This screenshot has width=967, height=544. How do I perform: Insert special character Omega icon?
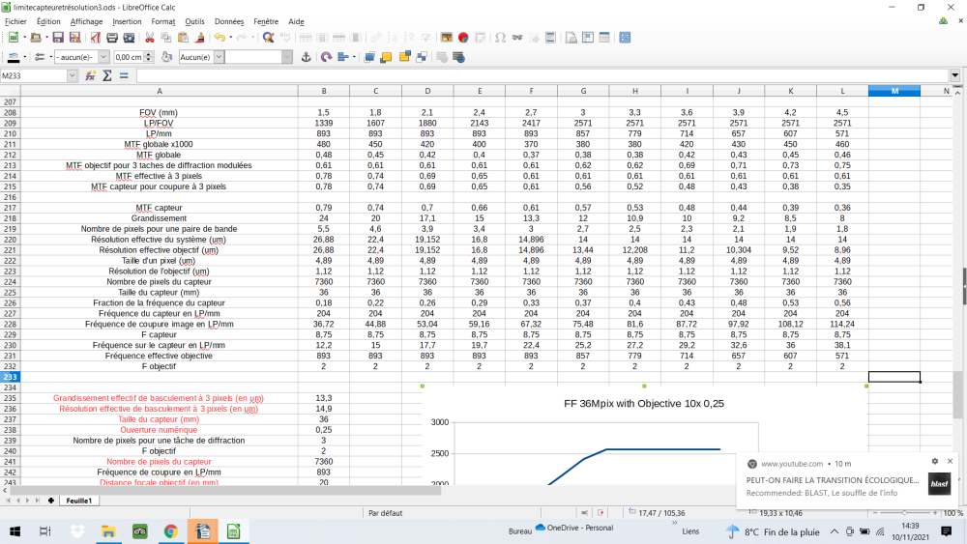(x=500, y=38)
